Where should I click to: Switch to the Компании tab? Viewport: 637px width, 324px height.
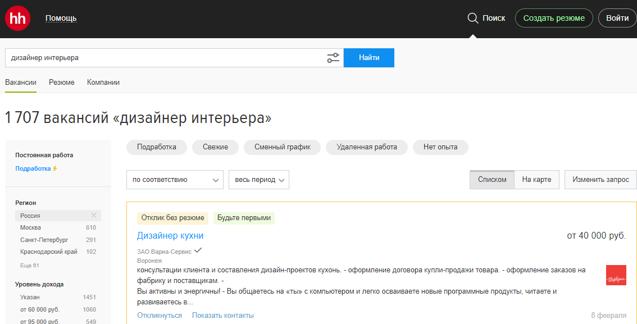[x=103, y=83]
